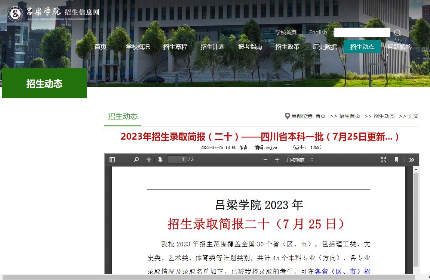
Task: Click the 招生动态 breadcrumb link
Action: 384,116
